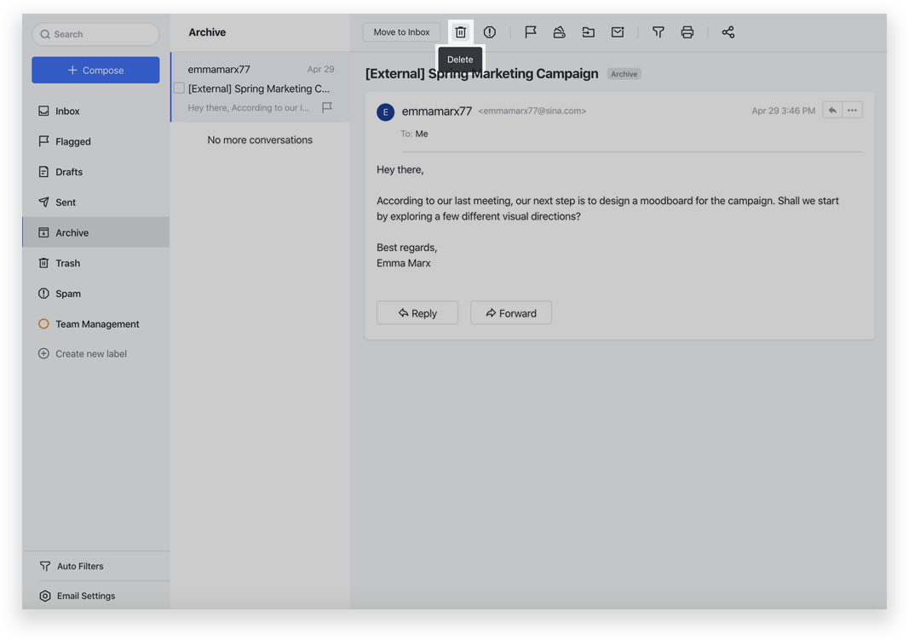This screenshot has width=909, height=640.
Task: Click the label tag icon in toolbar
Action: [560, 32]
